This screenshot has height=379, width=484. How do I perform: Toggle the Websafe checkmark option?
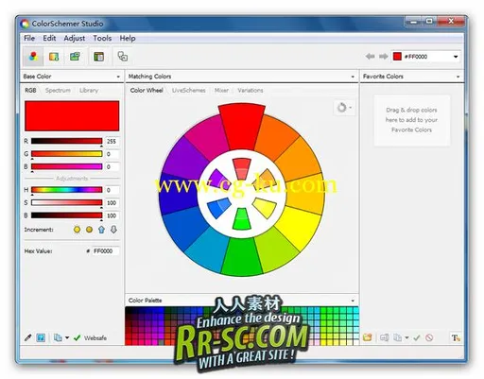coord(90,337)
